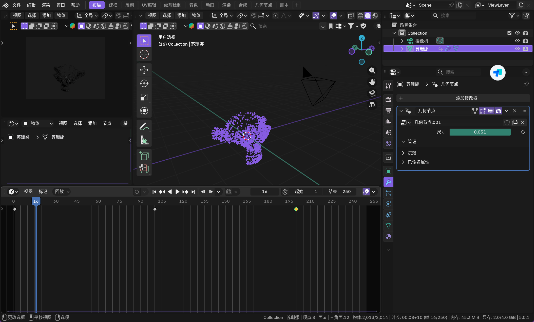
Task: Select the Scale tool
Action: [144, 97]
